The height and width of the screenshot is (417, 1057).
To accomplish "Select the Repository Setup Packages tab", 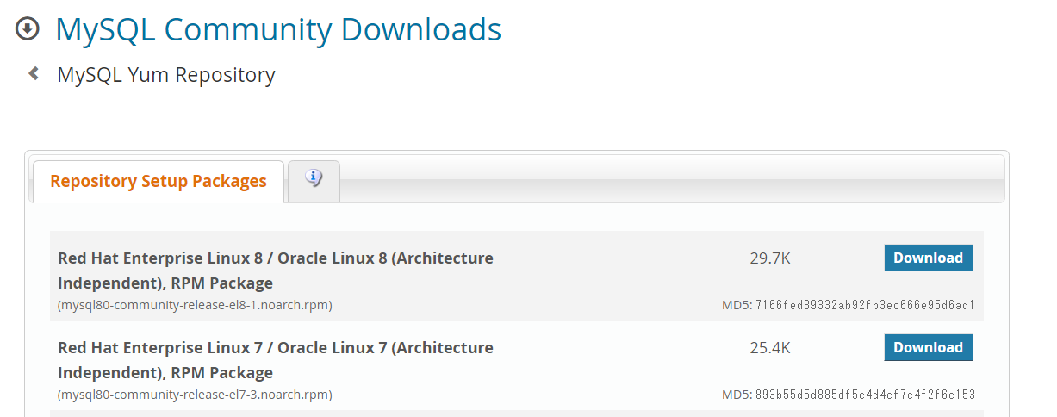I will pyautogui.click(x=159, y=181).
